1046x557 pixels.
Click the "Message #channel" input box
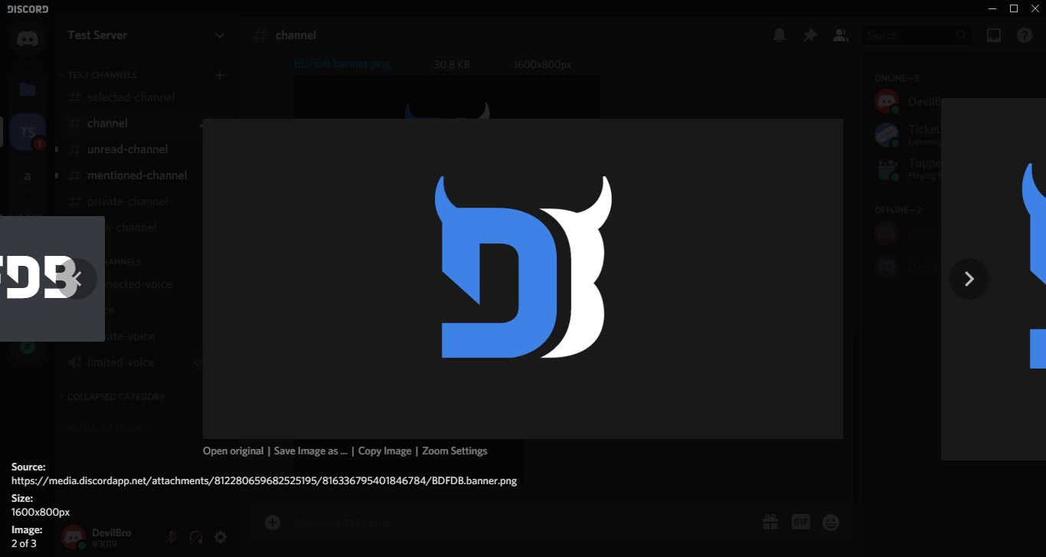click(x=519, y=523)
